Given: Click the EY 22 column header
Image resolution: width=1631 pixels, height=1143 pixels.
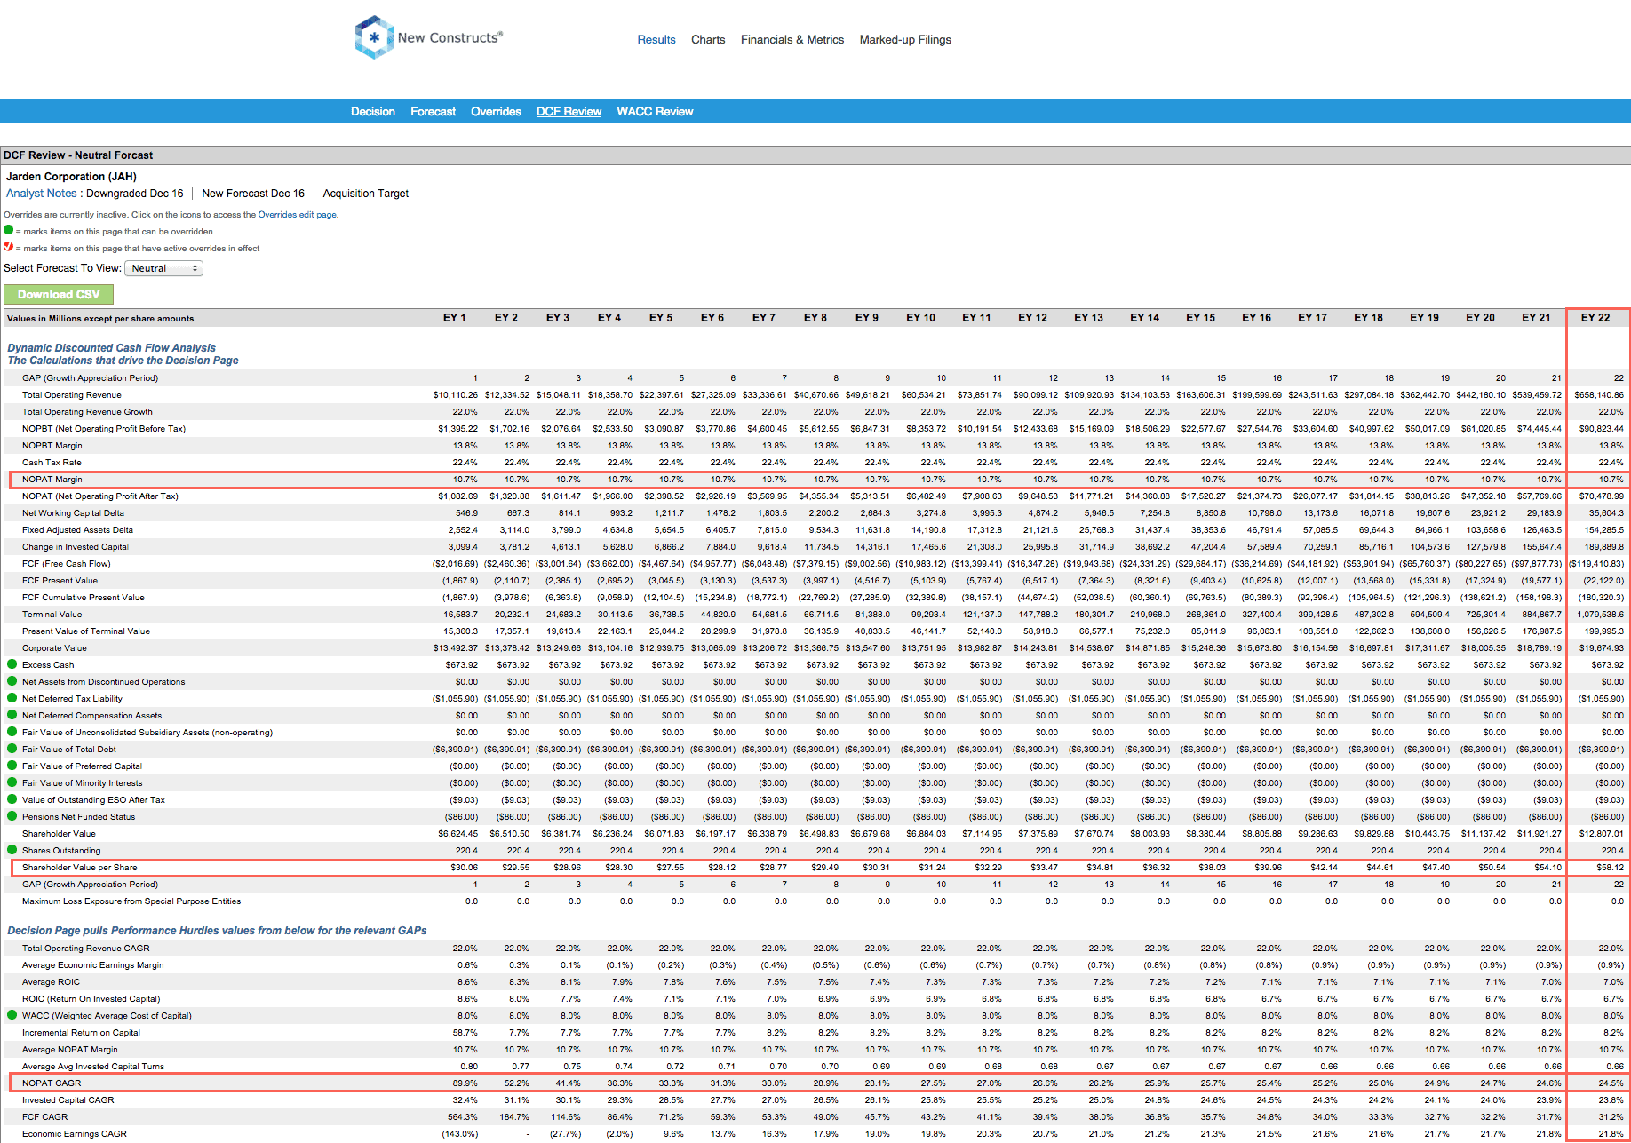Looking at the screenshot, I should coord(1595,317).
